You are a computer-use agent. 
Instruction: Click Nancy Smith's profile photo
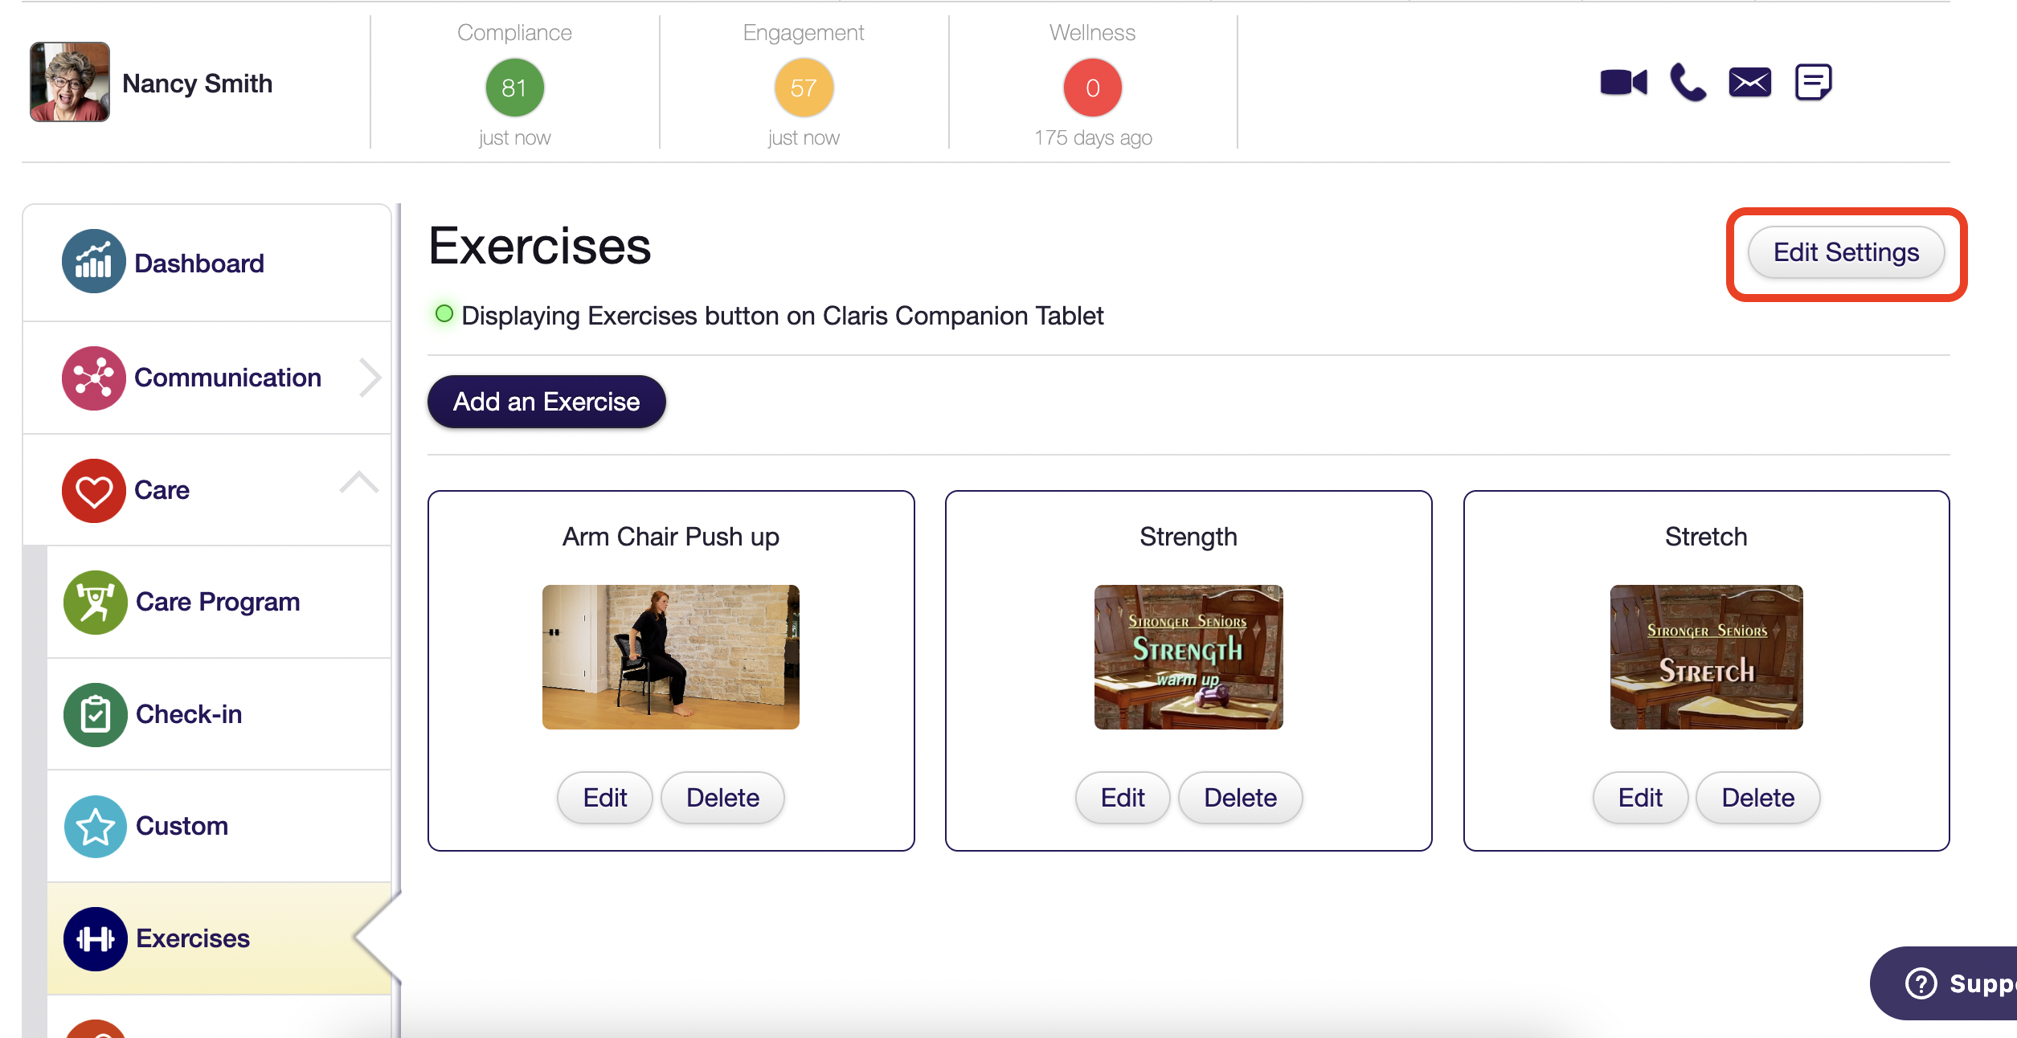pos(68,81)
